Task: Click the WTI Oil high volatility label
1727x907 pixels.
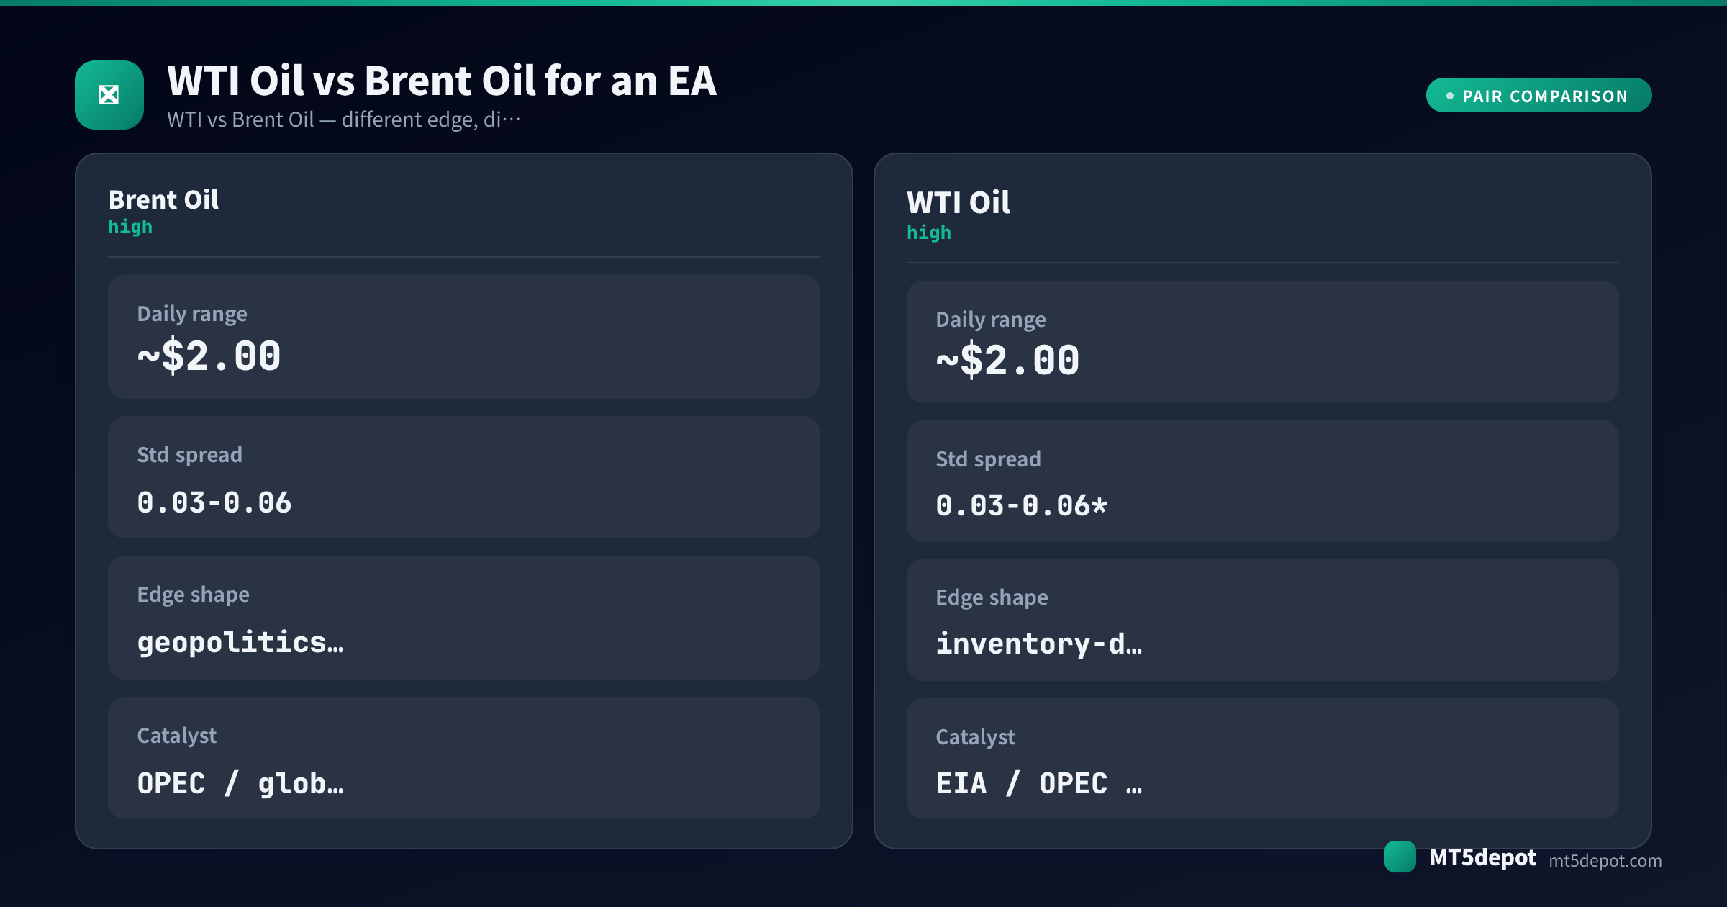Action: (929, 233)
